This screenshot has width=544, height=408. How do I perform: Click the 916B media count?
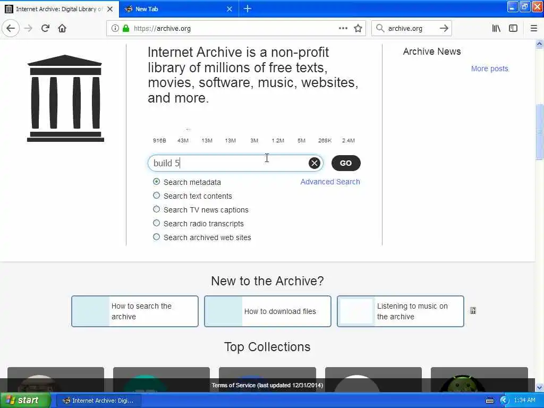pyautogui.click(x=159, y=140)
